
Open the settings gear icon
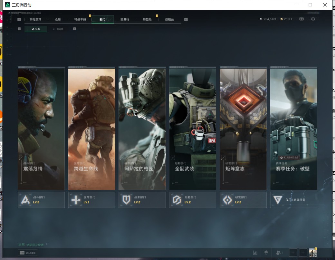click(x=313, y=19)
